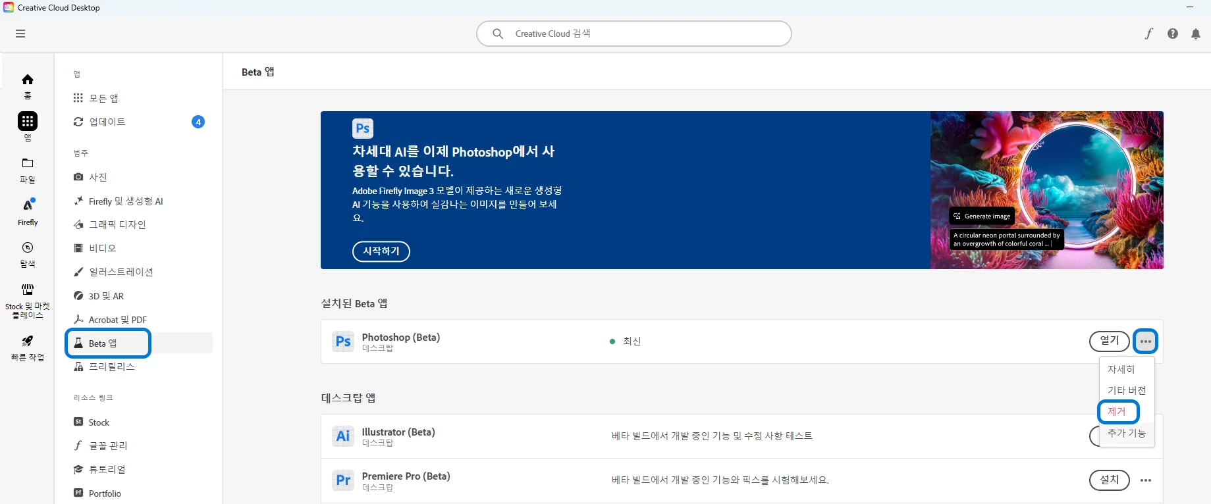Click 시작하기 button on banner

381,251
